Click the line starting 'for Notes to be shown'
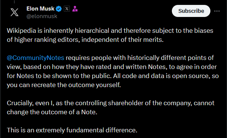The height and width of the screenshot is (138, 227). click(113, 76)
